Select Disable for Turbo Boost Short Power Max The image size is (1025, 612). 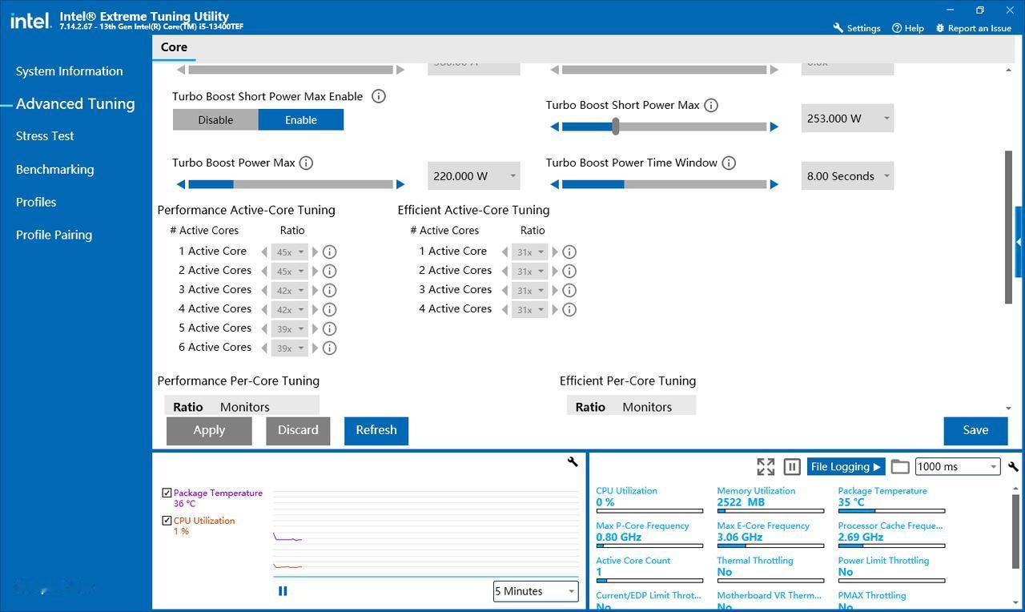215,120
